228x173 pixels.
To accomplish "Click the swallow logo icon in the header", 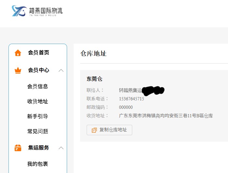I will (x=19, y=11).
